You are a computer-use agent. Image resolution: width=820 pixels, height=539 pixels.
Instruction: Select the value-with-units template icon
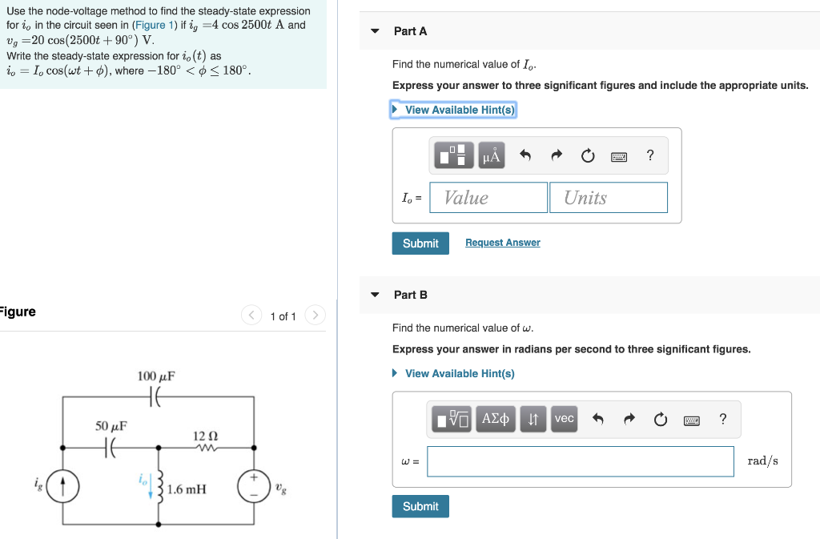pyautogui.click(x=453, y=155)
